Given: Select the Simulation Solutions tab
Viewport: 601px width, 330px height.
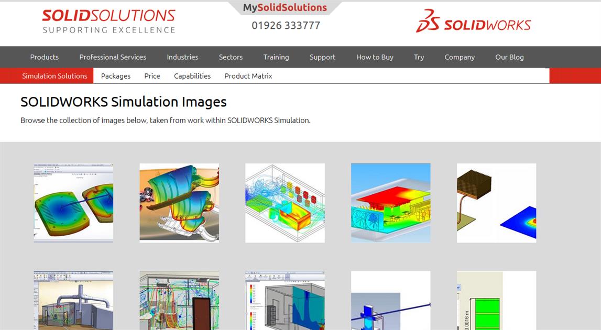Looking at the screenshot, I should pos(54,76).
